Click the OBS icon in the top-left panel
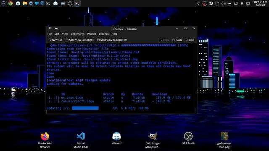 coord(70,3)
